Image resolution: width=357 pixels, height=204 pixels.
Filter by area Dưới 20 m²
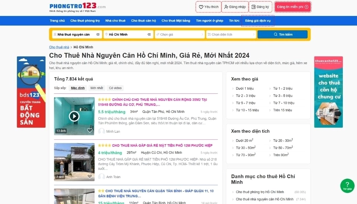click(x=245, y=140)
